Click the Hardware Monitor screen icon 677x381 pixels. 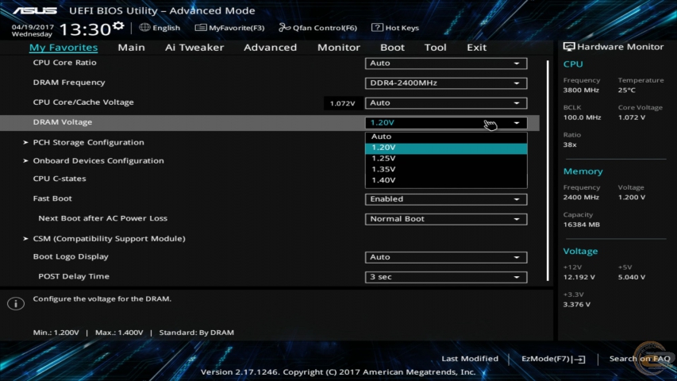tap(568, 47)
